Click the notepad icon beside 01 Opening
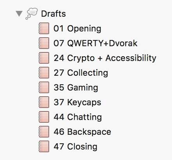This screenshot has width=172, height=160. (44, 28)
